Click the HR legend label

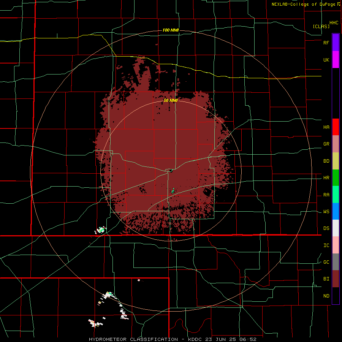(x=326, y=178)
